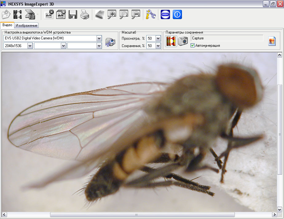
Task: Open the Просмотра scale percentage dropdown
Action: [158, 38]
